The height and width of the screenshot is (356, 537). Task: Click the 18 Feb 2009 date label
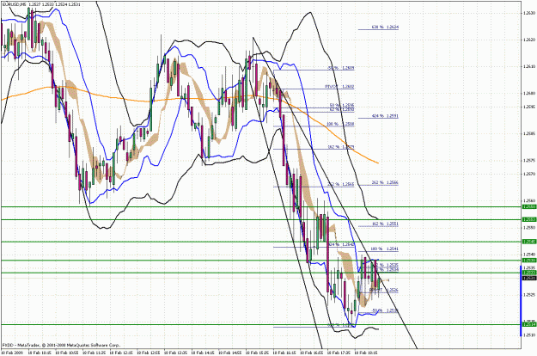click(x=12, y=353)
